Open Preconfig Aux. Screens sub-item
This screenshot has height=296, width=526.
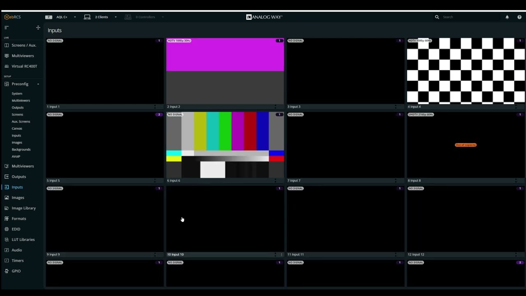click(21, 121)
